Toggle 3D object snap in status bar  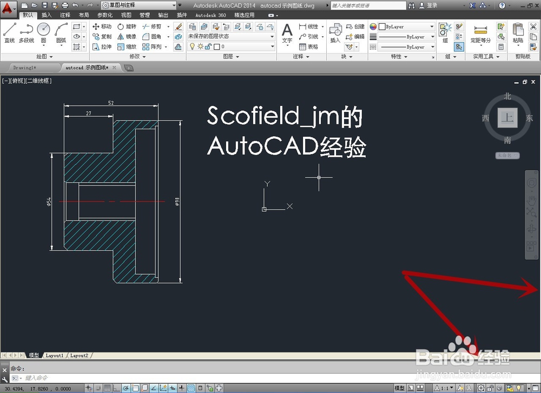point(144,388)
